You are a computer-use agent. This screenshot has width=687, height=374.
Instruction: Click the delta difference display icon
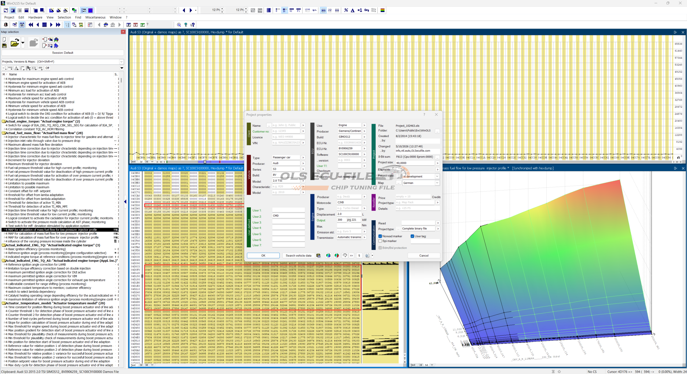click(353, 10)
